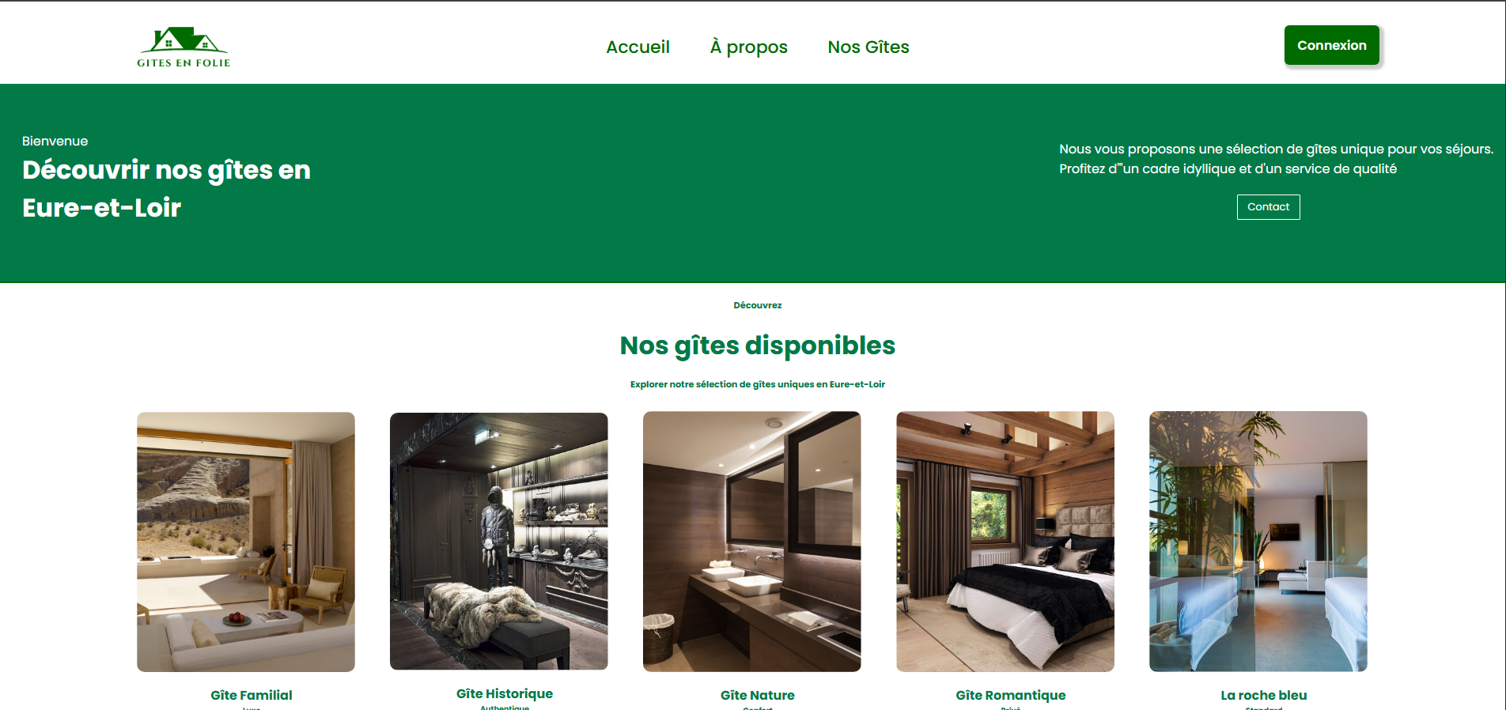
Task: Open the Accueil menu item
Action: click(638, 47)
